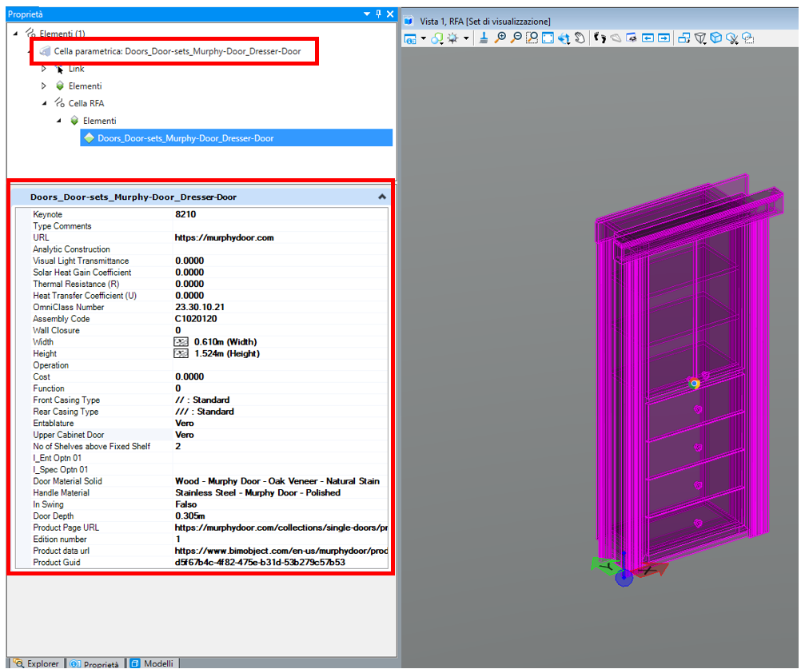The height and width of the screenshot is (669, 801).
Task: Click the last dashed-box cube toolbar icon
Action: [748, 38]
